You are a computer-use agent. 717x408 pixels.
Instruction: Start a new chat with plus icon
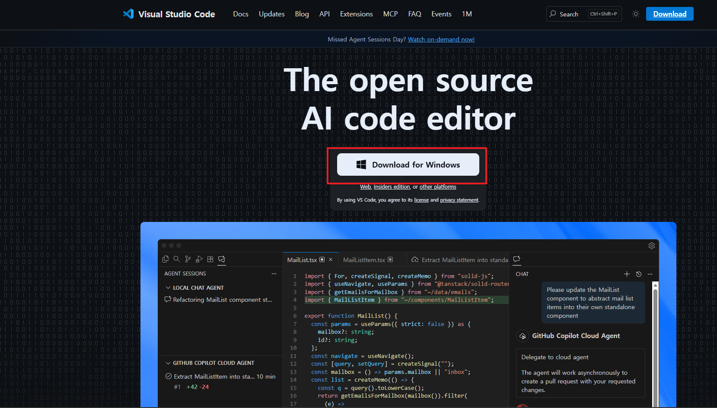627,274
